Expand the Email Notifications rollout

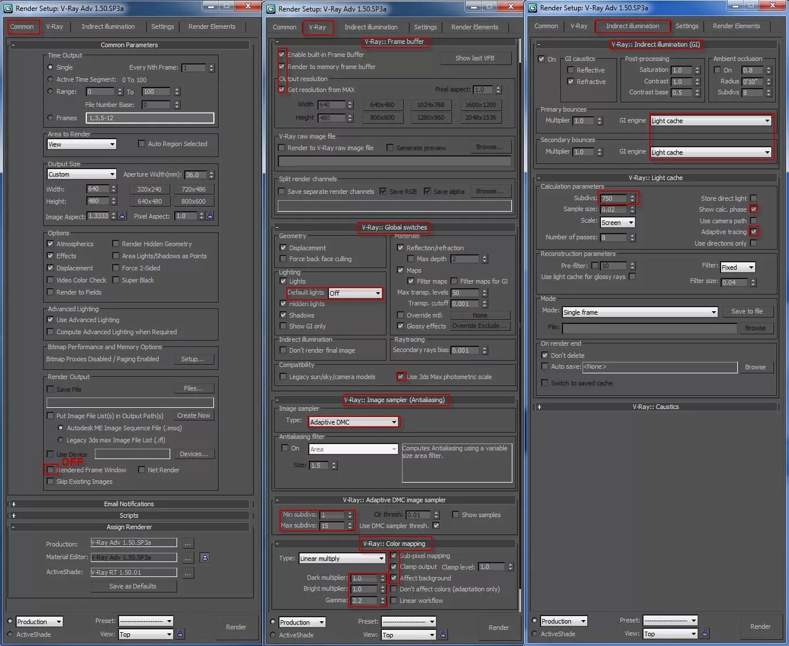pyautogui.click(x=129, y=504)
